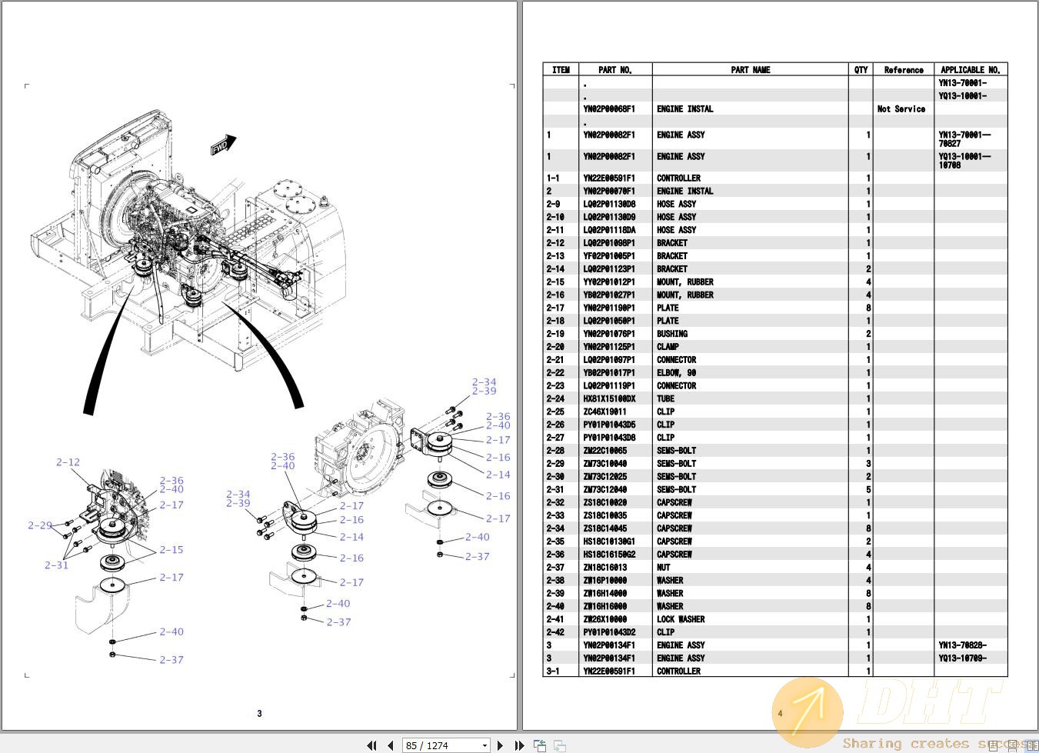Select part number ZW26X10000
1039x753 pixels.
point(604,620)
